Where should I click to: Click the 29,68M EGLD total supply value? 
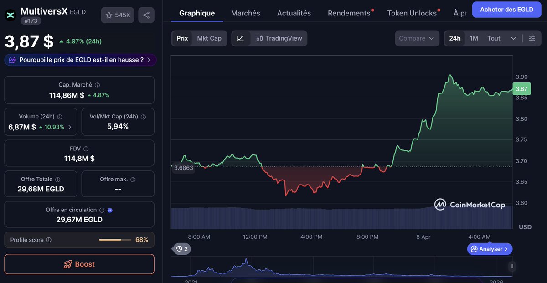point(41,189)
